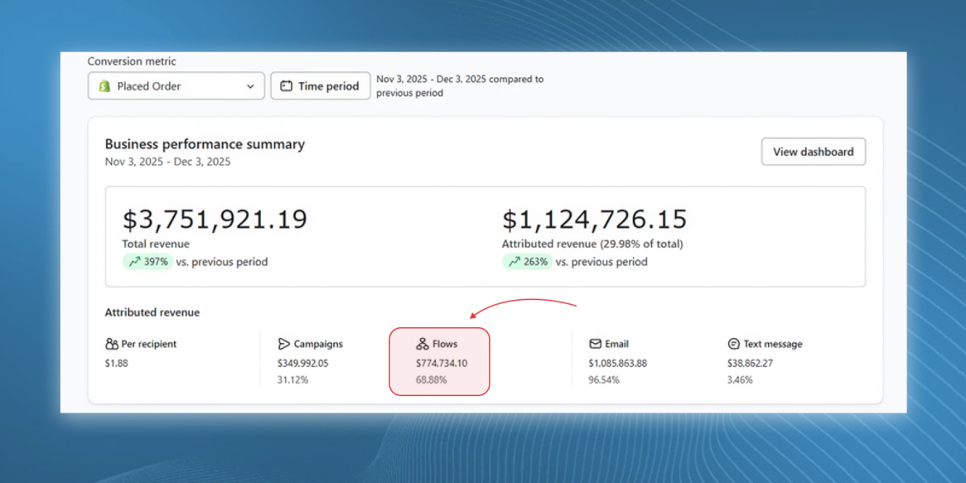Select the $38,862.27 text message value
The height and width of the screenshot is (483, 966).
pos(749,363)
